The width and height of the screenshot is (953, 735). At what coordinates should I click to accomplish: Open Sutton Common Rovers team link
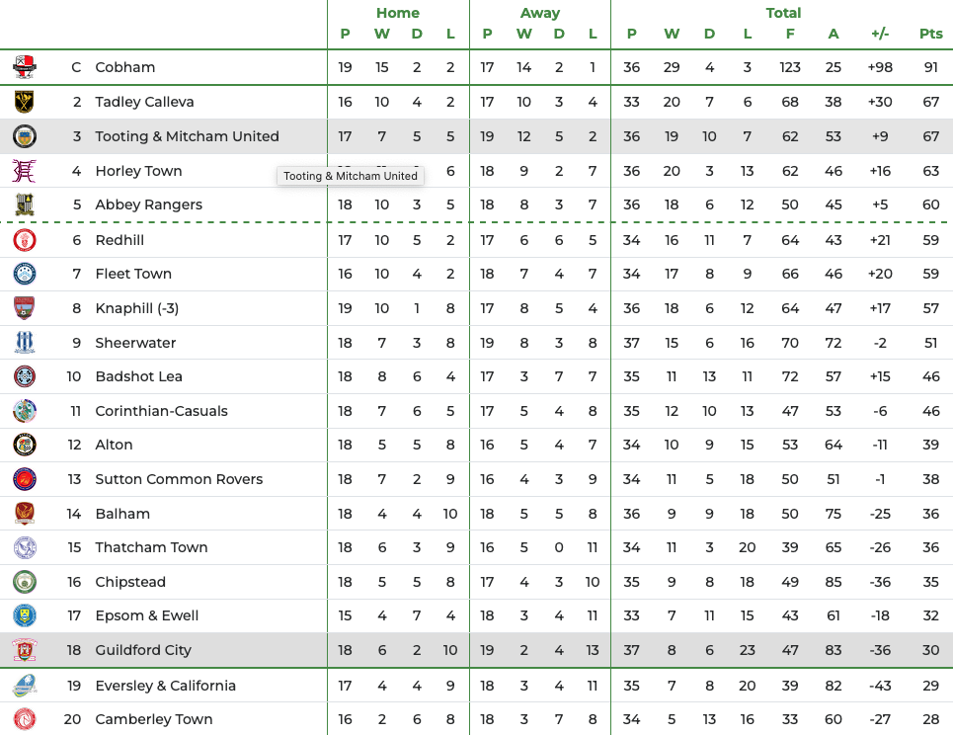click(179, 479)
